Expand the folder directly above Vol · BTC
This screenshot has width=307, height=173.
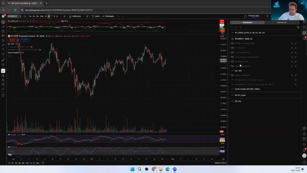[230, 66]
